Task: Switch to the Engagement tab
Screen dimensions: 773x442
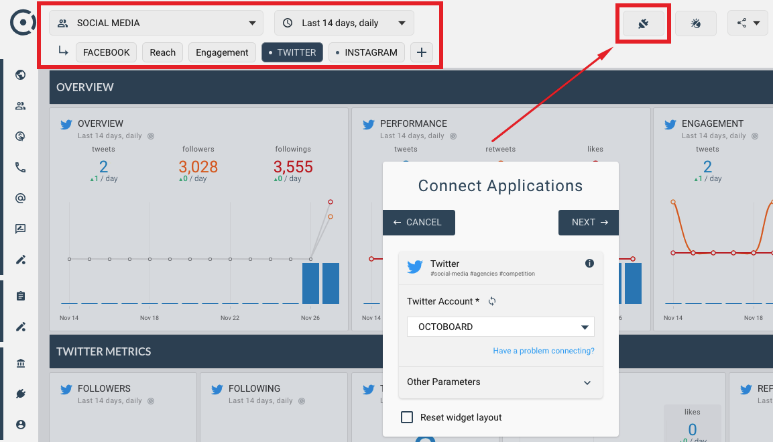Action: point(222,52)
